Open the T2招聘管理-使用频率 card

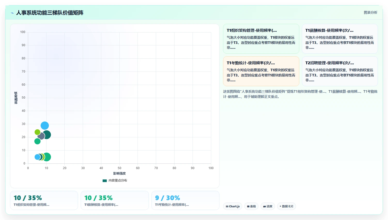340,71
